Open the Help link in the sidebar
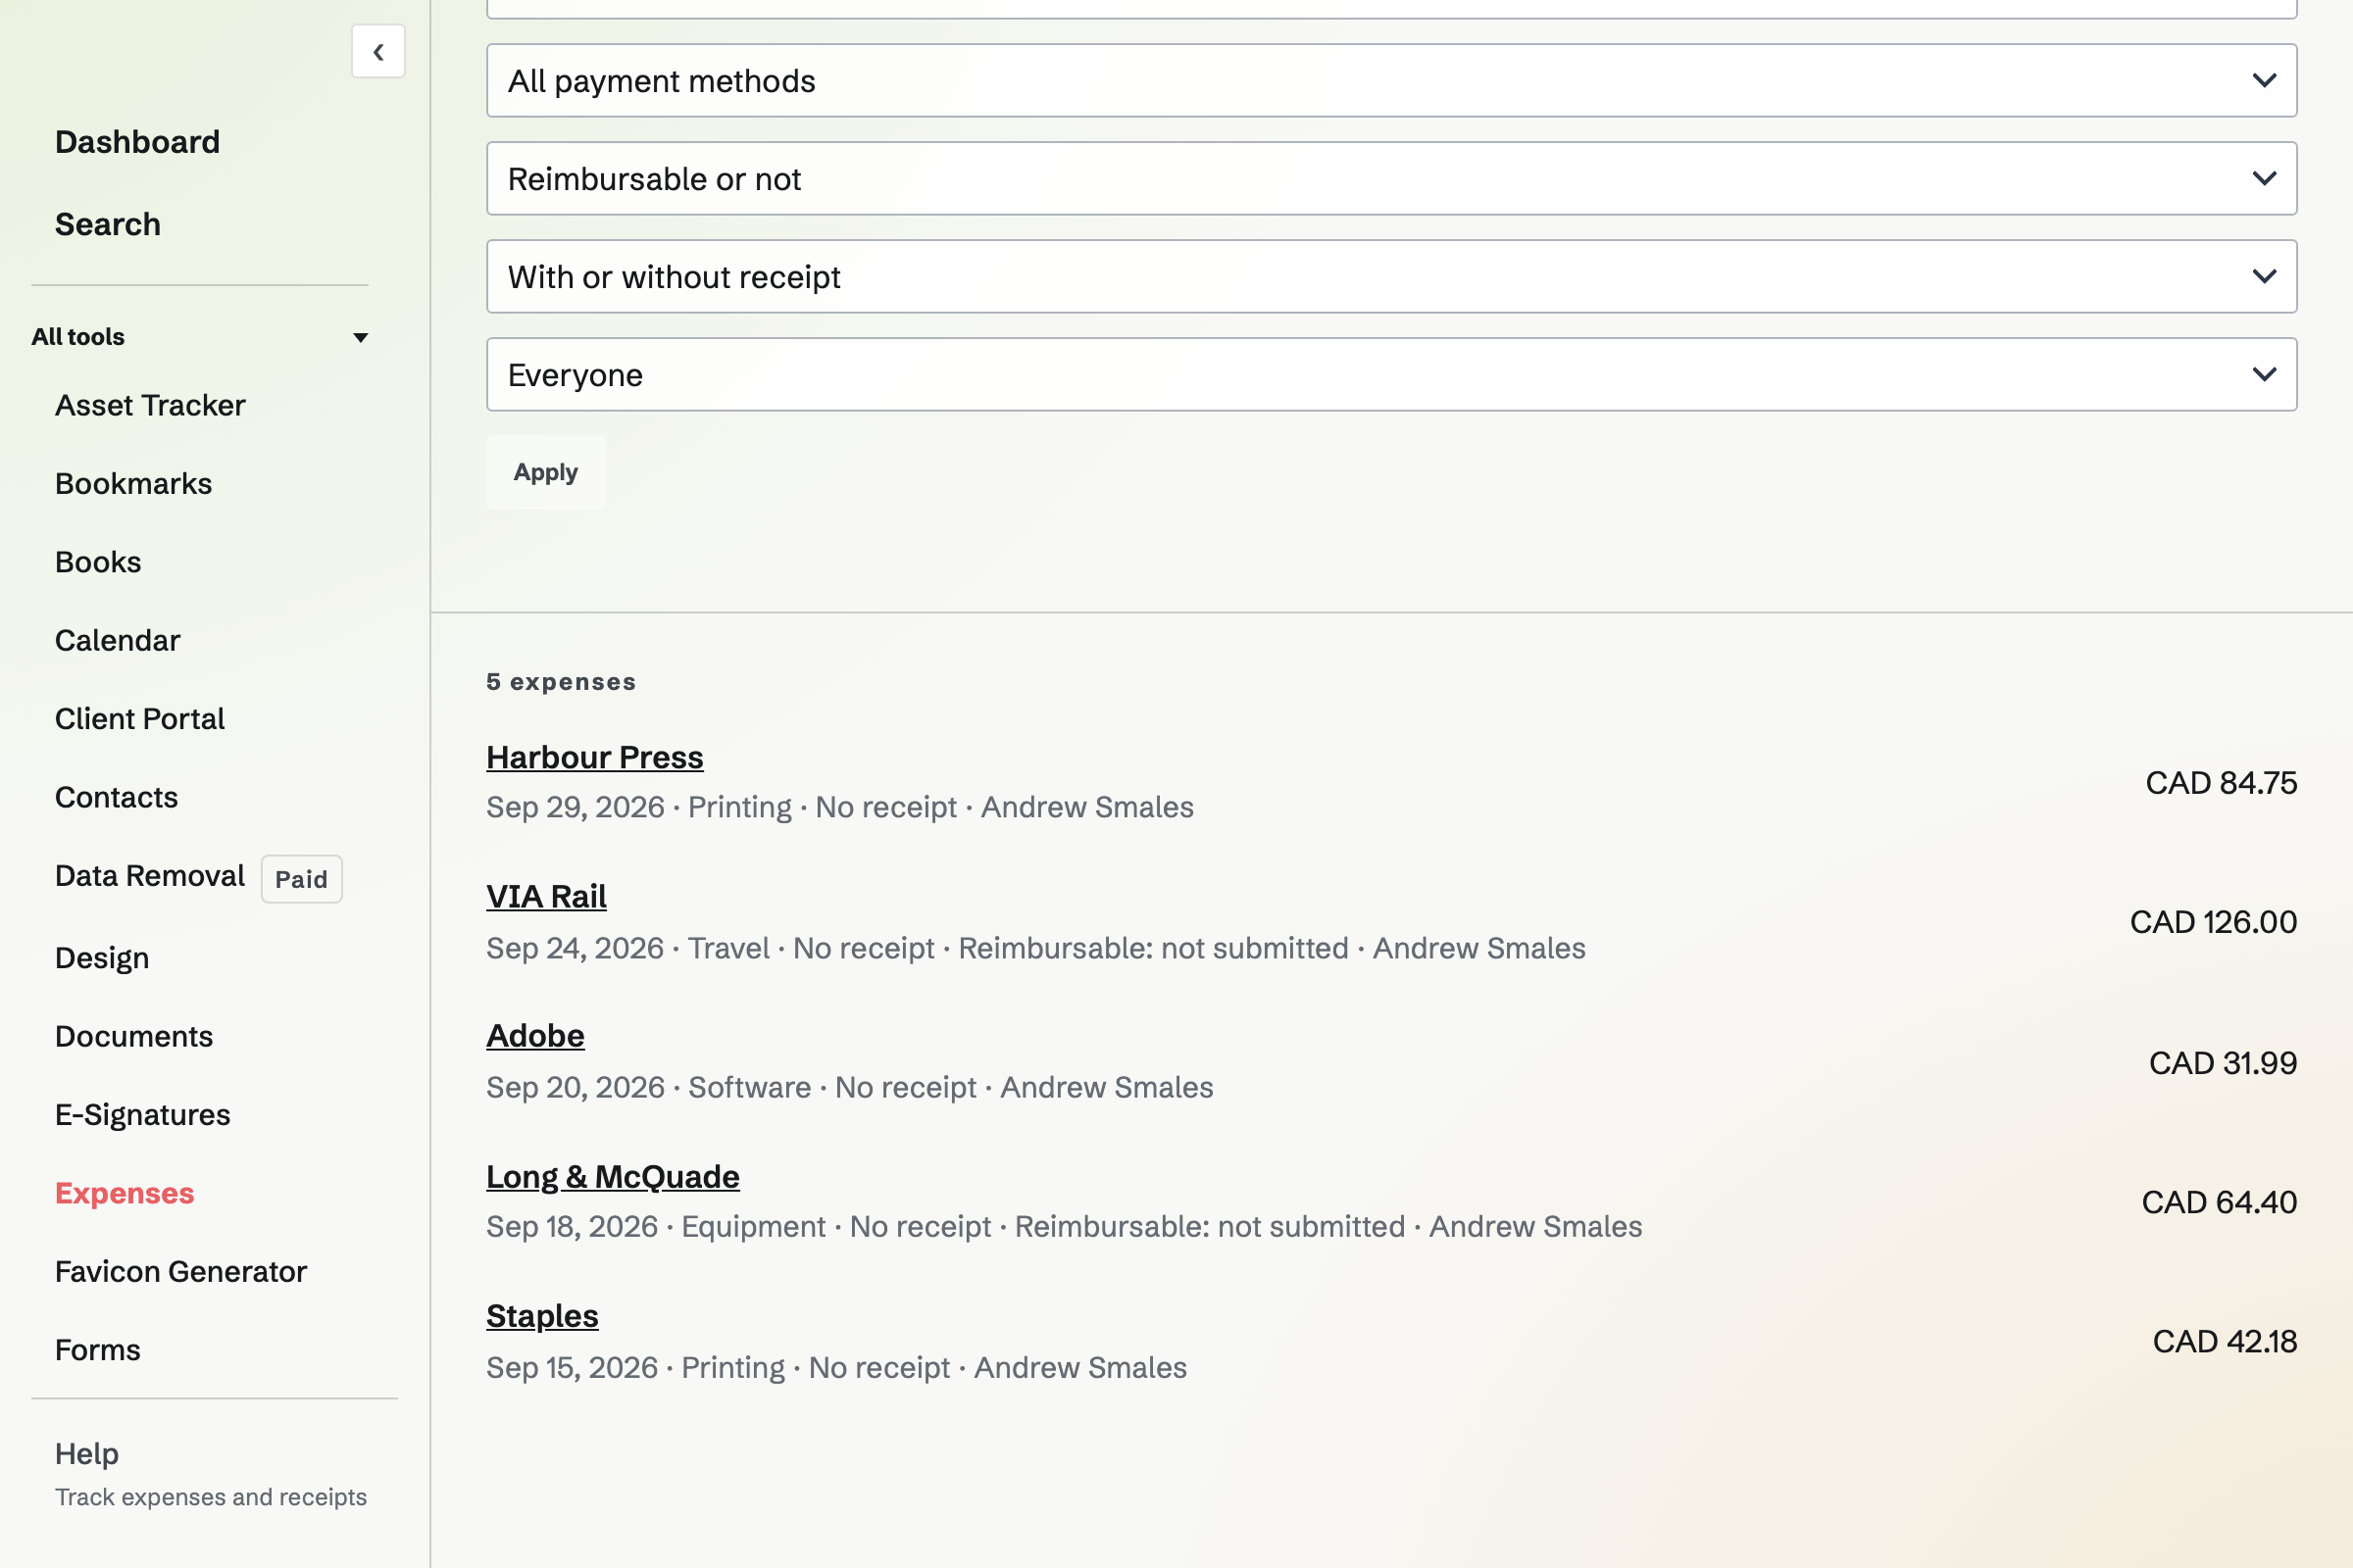The image size is (2353, 1568). coord(87,1453)
